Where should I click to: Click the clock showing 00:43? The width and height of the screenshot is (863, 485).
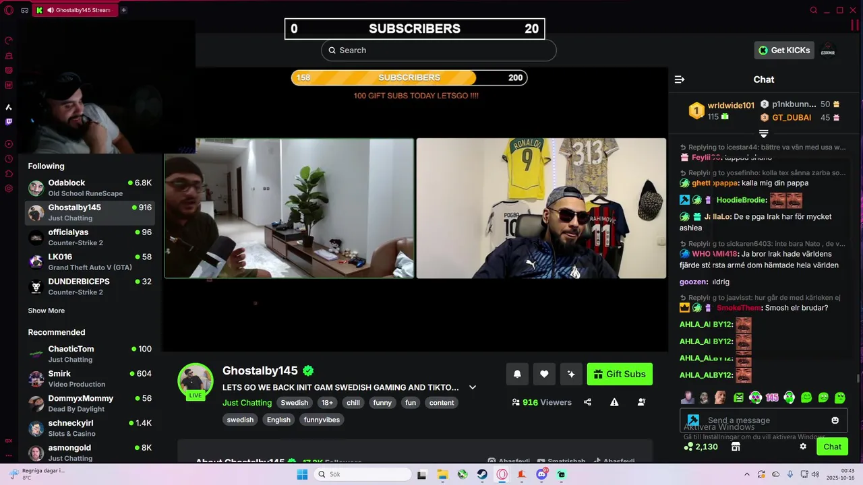[848, 470]
